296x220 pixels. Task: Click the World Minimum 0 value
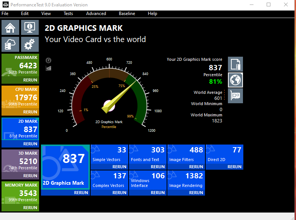click(221, 109)
